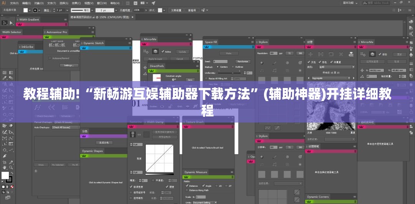This screenshot has width=415, height=204.
Task: Click the layers icon in left MirrorMe panel
Action: 155,51
